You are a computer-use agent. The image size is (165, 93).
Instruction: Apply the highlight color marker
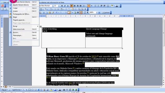coord(112,6)
